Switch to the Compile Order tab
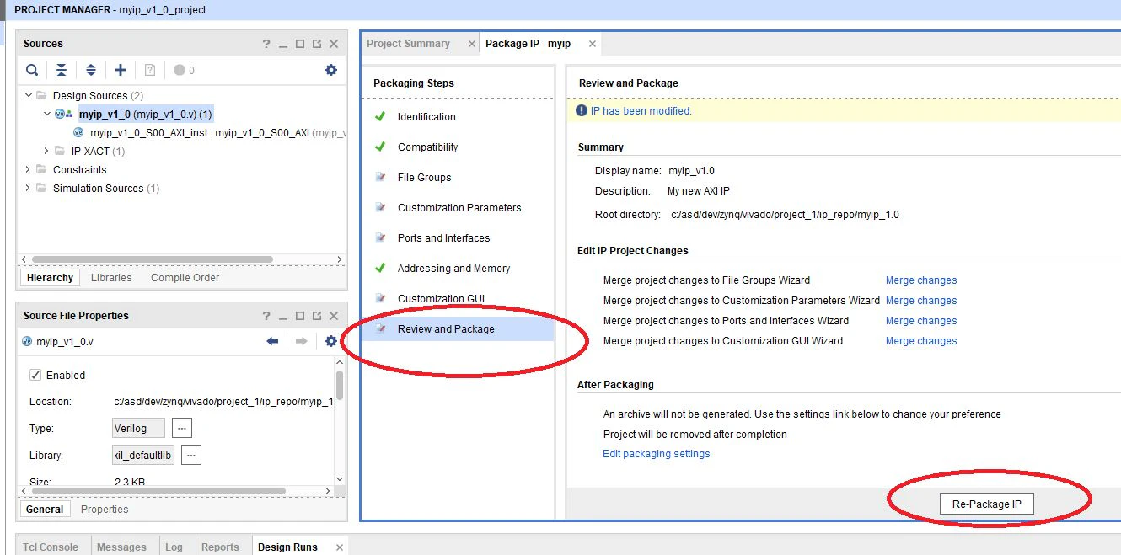Screen dimensions: 1121x555 [x=185, y=278]
